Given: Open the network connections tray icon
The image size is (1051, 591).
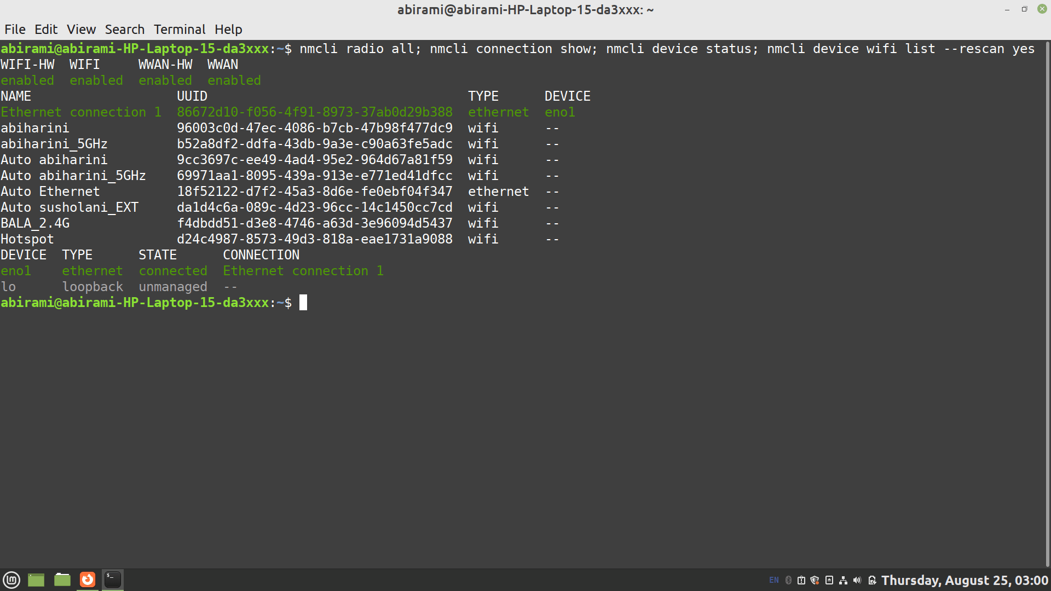Looking at the screenshot, I should click(843, 580).
